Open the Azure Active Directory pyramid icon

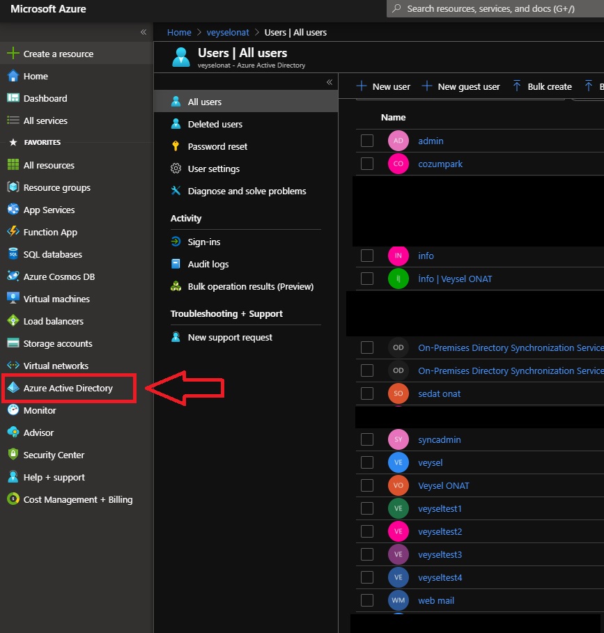pyautogui.click(x=13, y=388)
